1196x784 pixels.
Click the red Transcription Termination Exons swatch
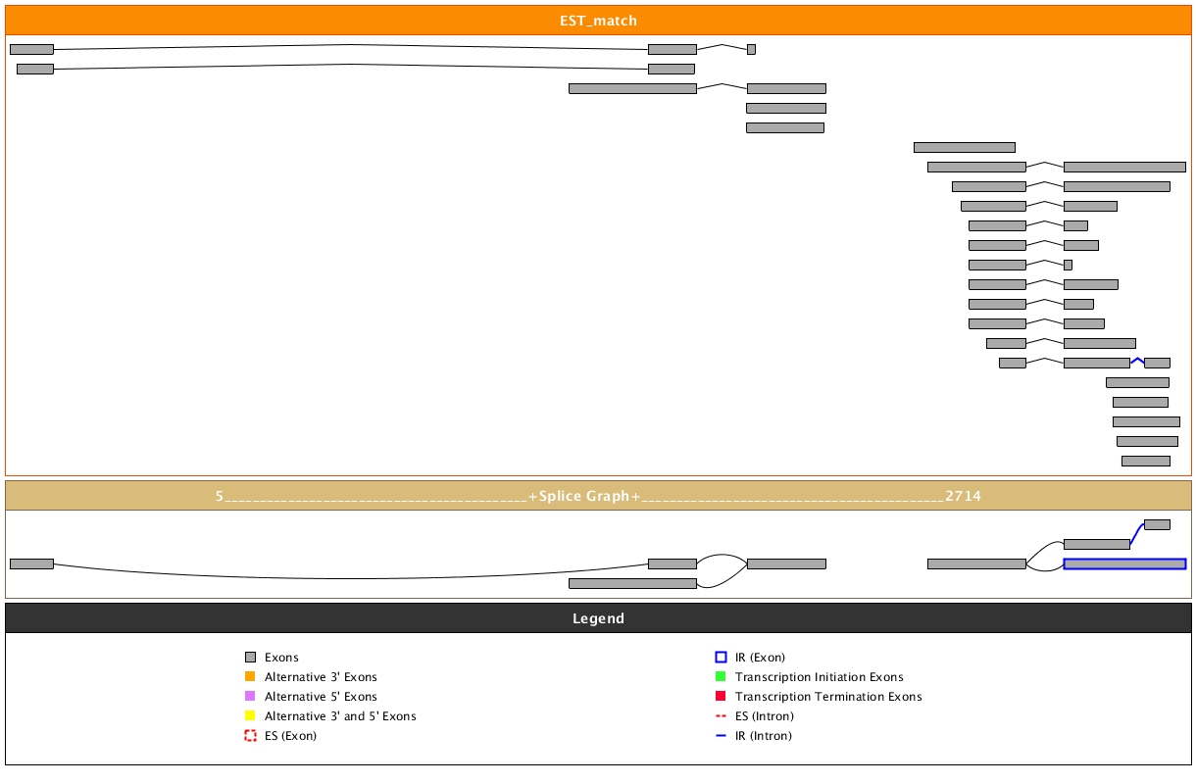(x=721, y=697)
